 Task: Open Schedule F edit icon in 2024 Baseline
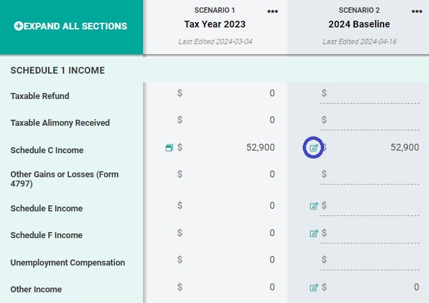pos(313,233)
